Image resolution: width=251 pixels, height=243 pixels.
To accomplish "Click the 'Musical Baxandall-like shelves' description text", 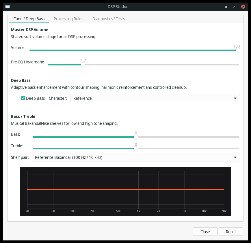I will (x=64, y=123).
